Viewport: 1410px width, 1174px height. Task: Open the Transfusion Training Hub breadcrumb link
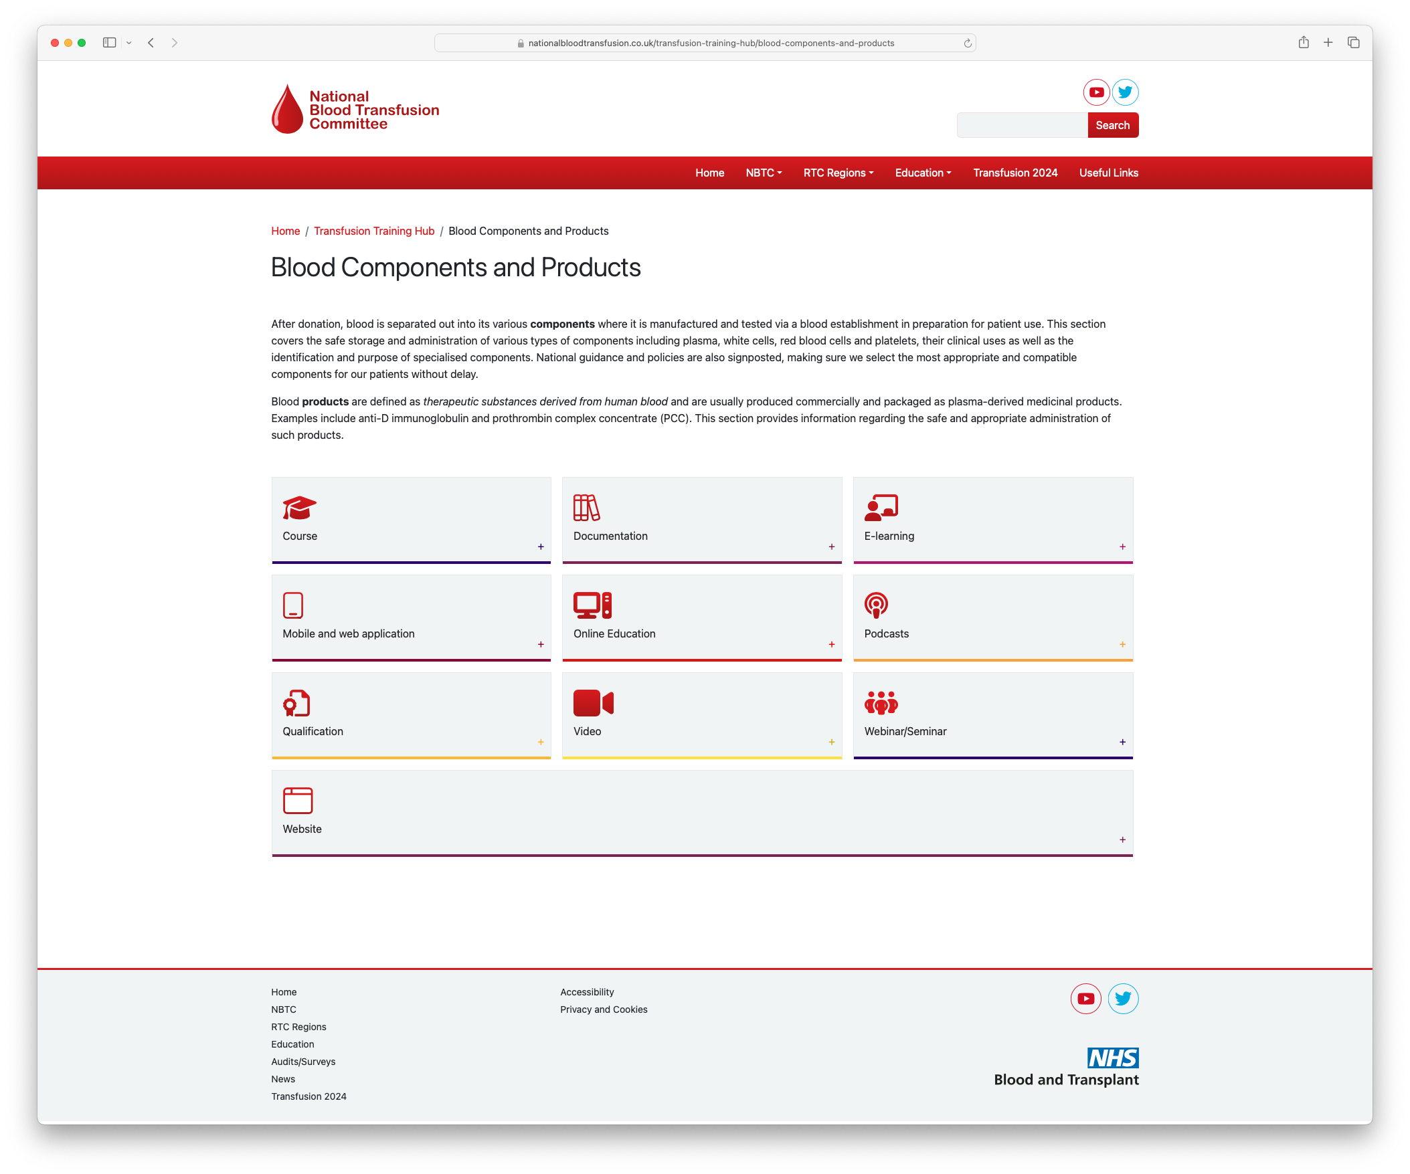[374, 230]
